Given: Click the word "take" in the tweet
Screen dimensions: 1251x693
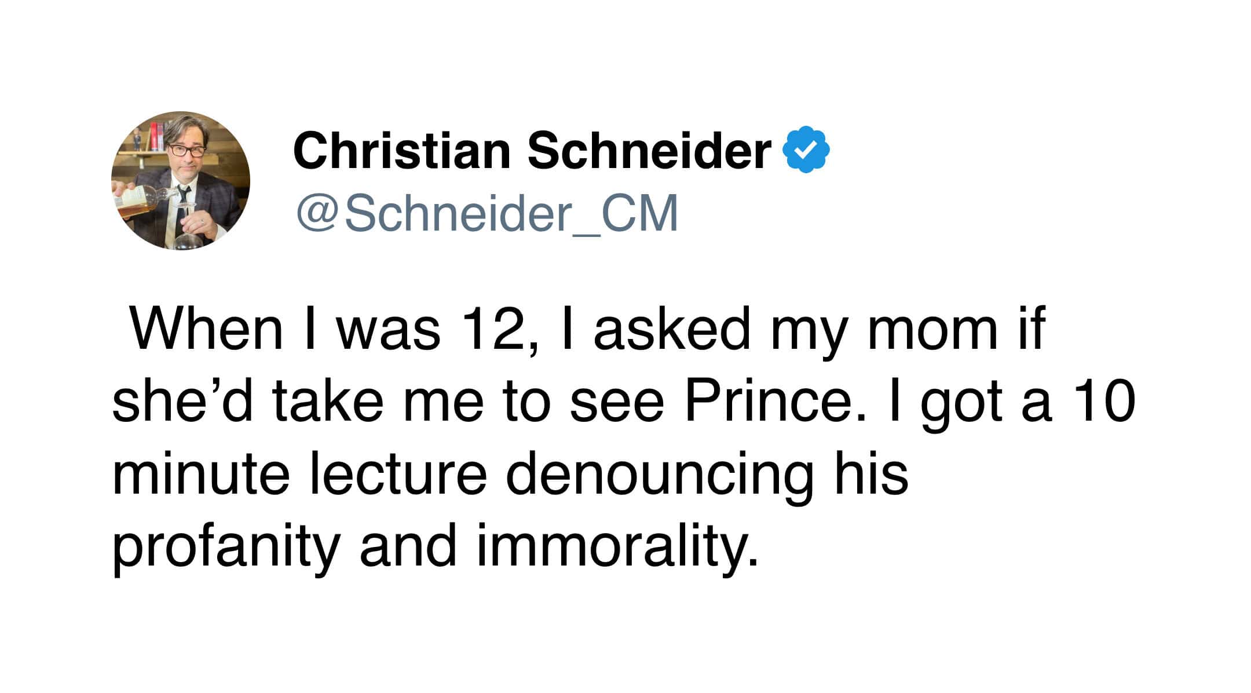Looking at the screenshot, I should (x=328, y=402).
